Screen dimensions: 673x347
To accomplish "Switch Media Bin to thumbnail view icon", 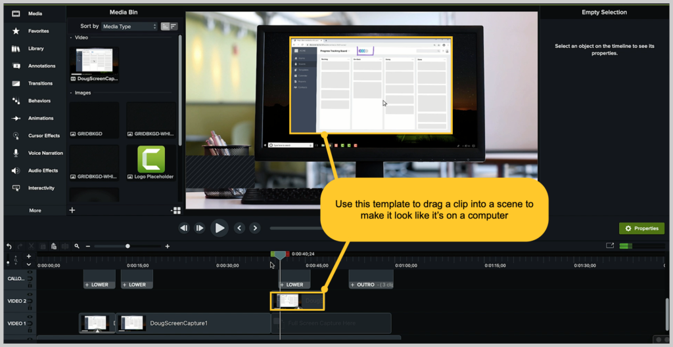I will [x=165, y=26].
